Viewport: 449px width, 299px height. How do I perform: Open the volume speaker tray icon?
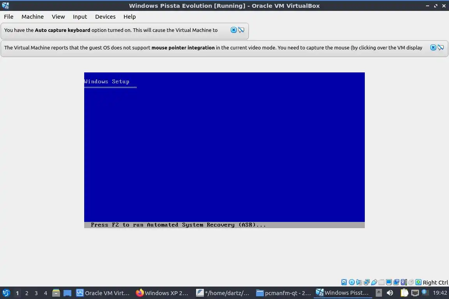point(390,293)
